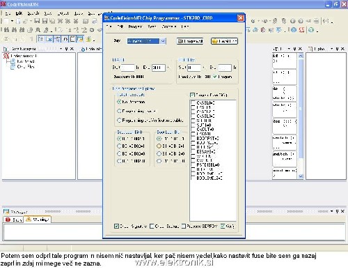Image resolution: width=348 pixels, height=269 pixels.
Task: Click the green round icon in right toolbar
Action: tap(311, 30)
